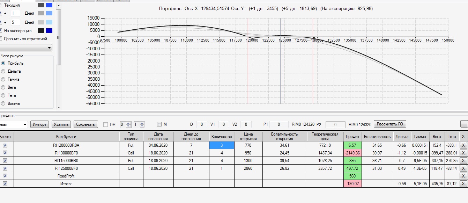This screenshot has height=203, width=468.
Task: Click the down arrow of the settings panel scrollbar
Action: (59, 107)
